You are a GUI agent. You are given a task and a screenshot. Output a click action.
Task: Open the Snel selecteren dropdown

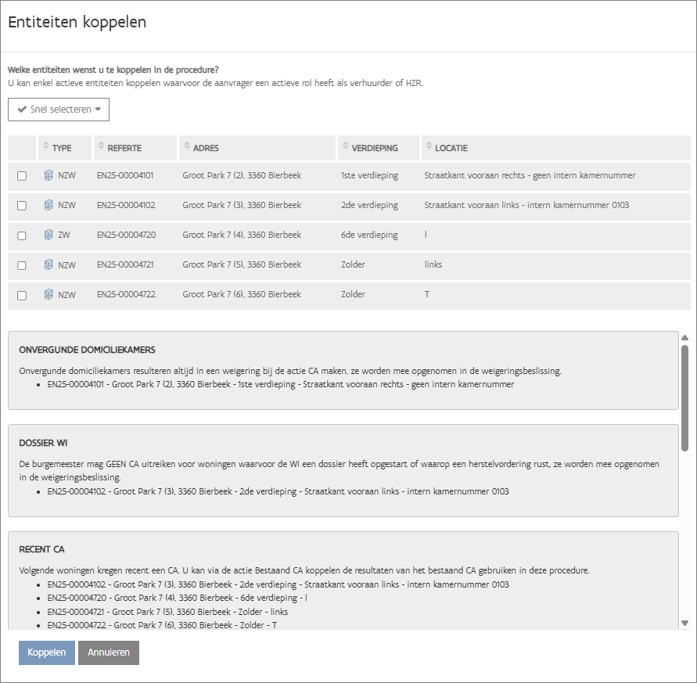[59, 110]
